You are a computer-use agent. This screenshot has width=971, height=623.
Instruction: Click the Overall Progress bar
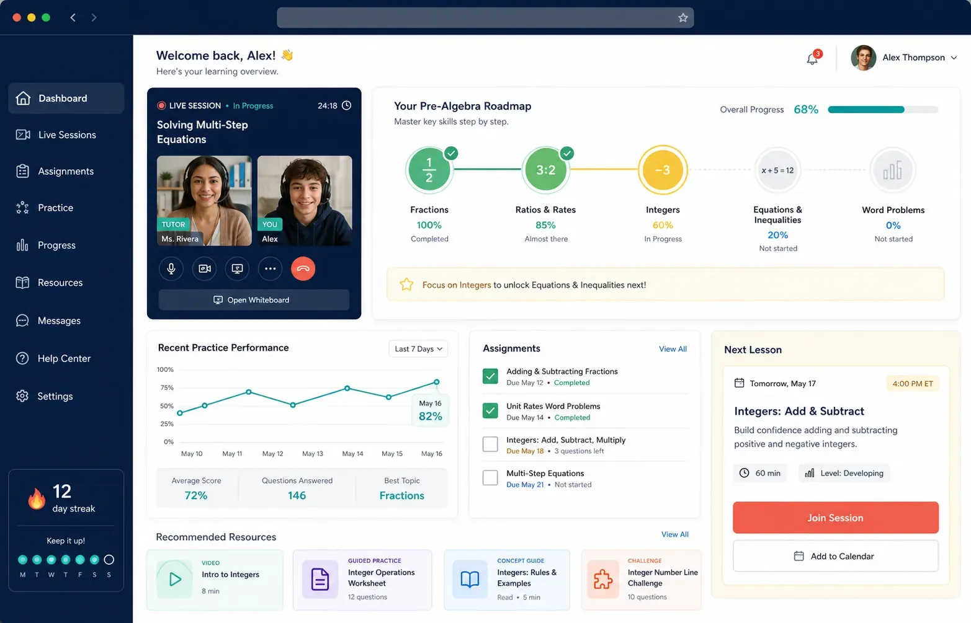point(883,110)
